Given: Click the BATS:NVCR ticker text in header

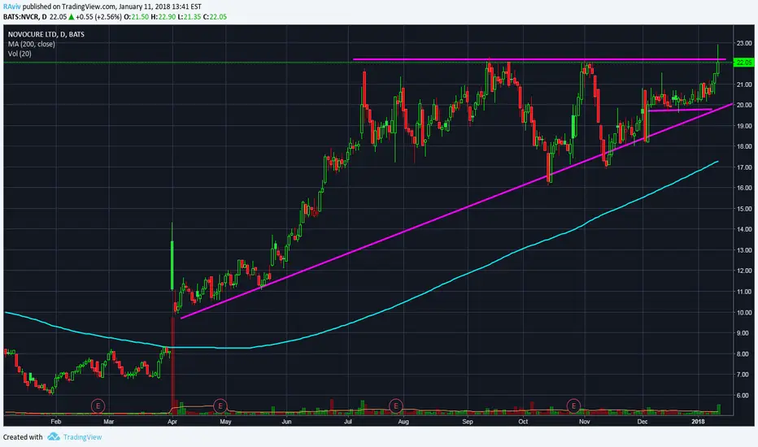Looking at the screenshot, I should (x=21, y=16).
